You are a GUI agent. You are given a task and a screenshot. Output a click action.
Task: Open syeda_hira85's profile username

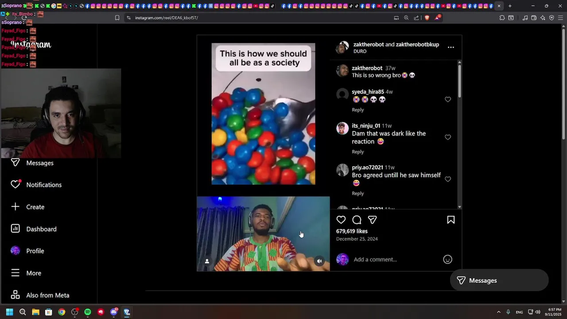pos(368,92)
